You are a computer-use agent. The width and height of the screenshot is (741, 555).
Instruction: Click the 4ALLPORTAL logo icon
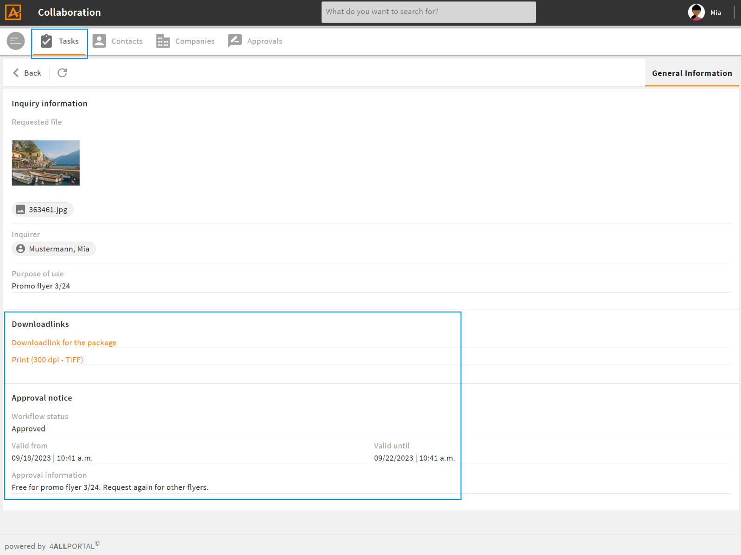[13, 12]
